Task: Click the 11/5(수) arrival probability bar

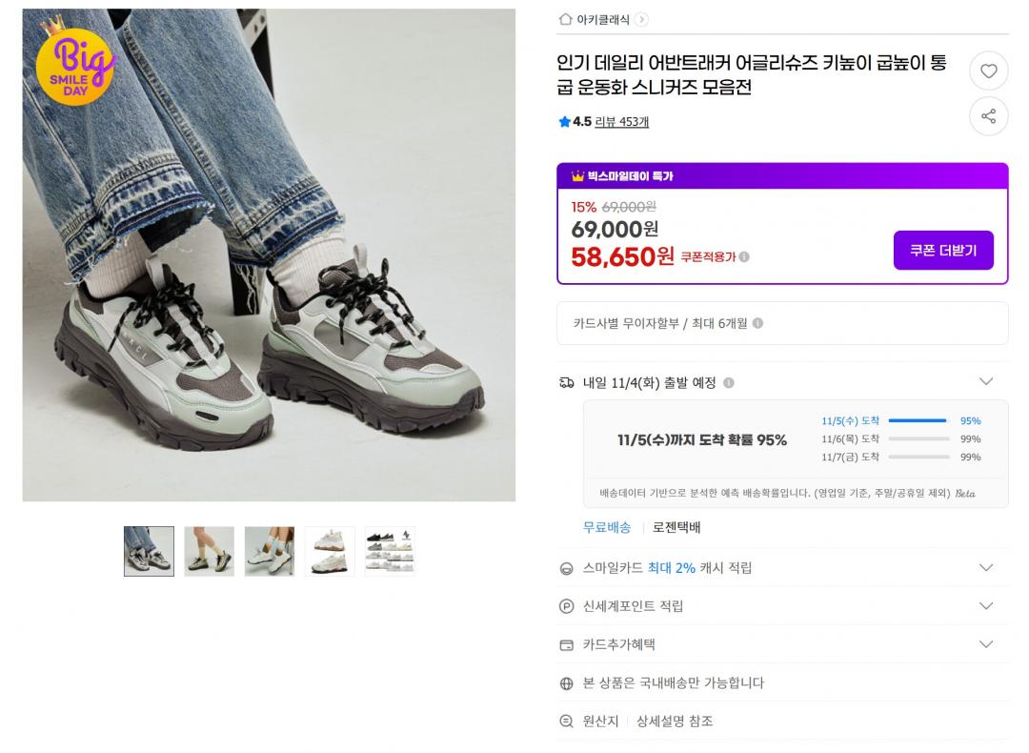Action: pos(918,420)
